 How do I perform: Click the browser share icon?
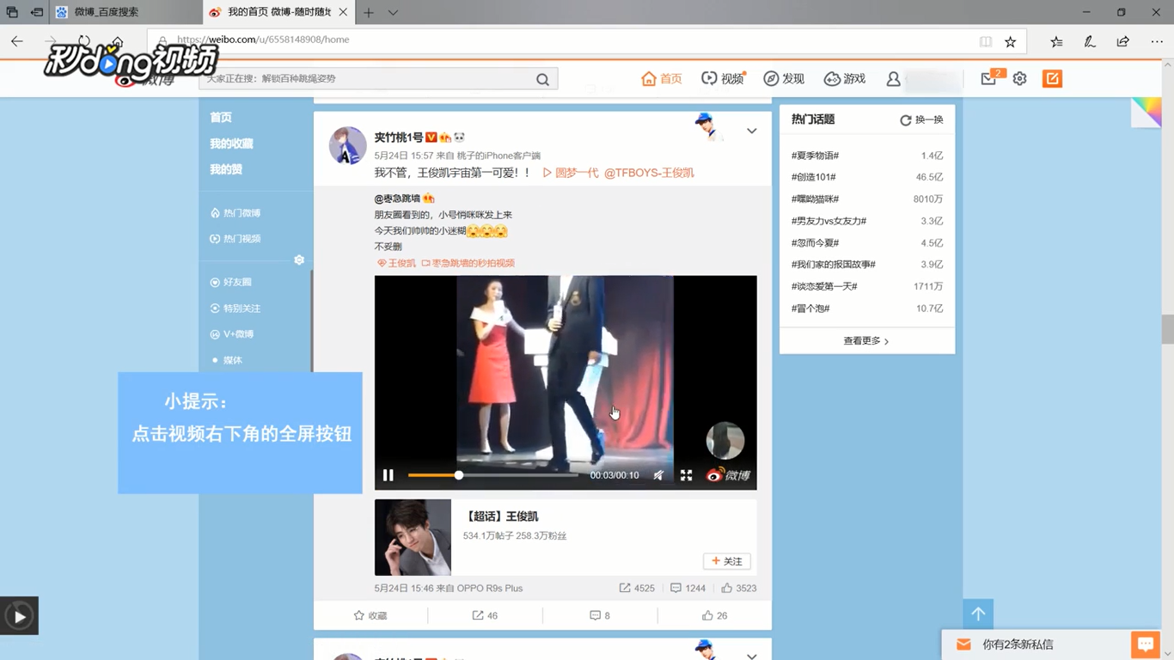[1123, 41]
